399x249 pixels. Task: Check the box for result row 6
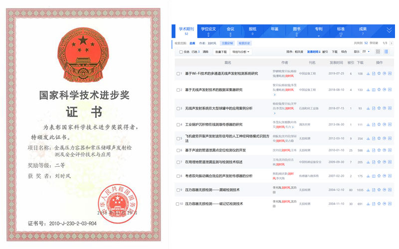click(178, 150)
